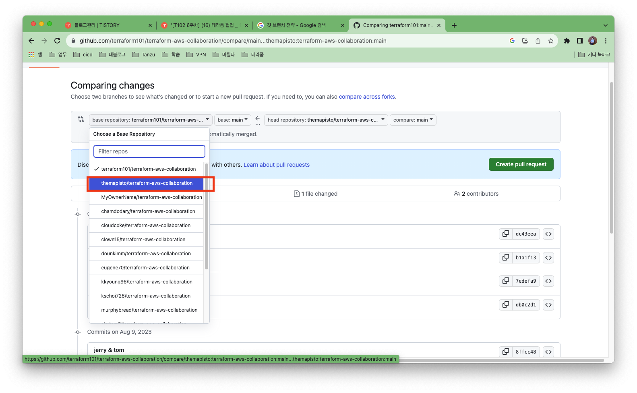Open the VPN bookmarks folder

pyautogui.click(x=196, y=55)
